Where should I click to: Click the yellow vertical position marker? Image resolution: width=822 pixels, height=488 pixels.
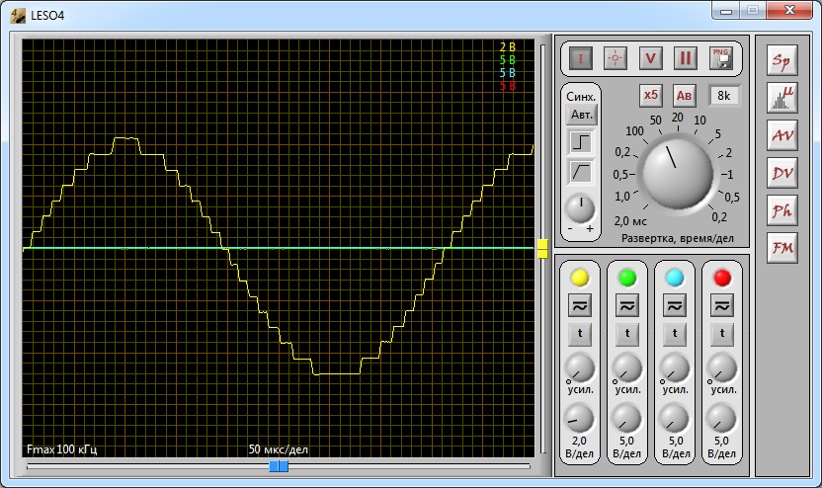[542, 249]
